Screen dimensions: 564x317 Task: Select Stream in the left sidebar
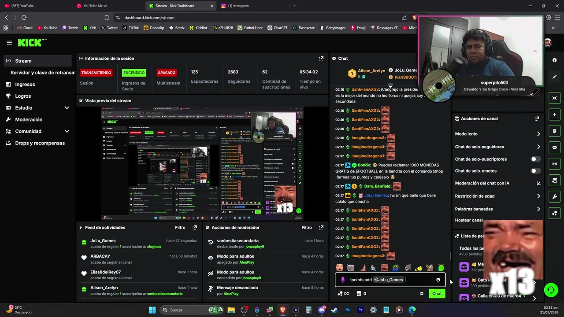tap(37, 61)
